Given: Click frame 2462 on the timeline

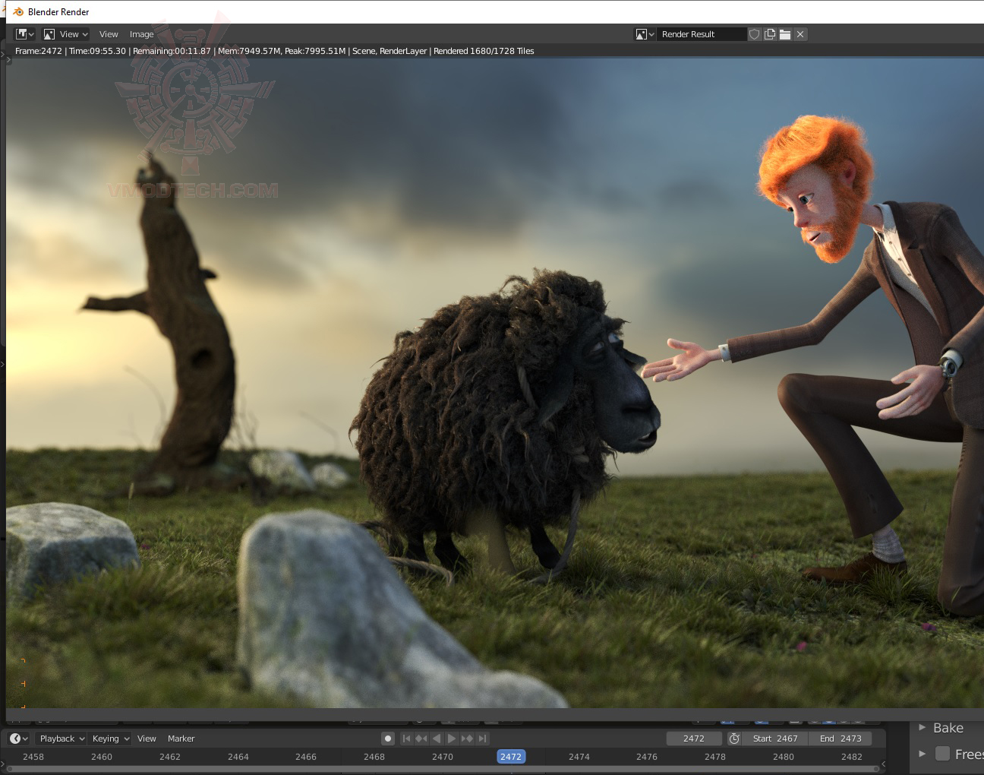Looking at the screenshot, I should click(170, 757).
